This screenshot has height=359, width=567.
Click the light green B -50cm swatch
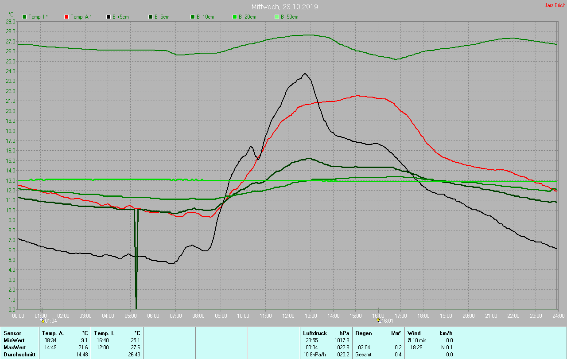(x=277, y=17)
